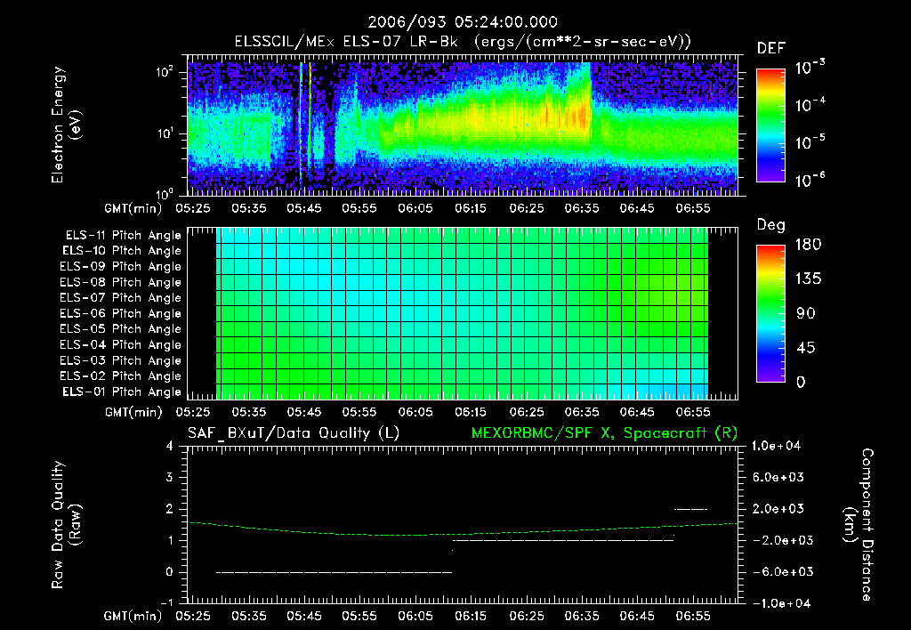Click the 'Electron Energy (eV)' axis label

tap(66, 125)
